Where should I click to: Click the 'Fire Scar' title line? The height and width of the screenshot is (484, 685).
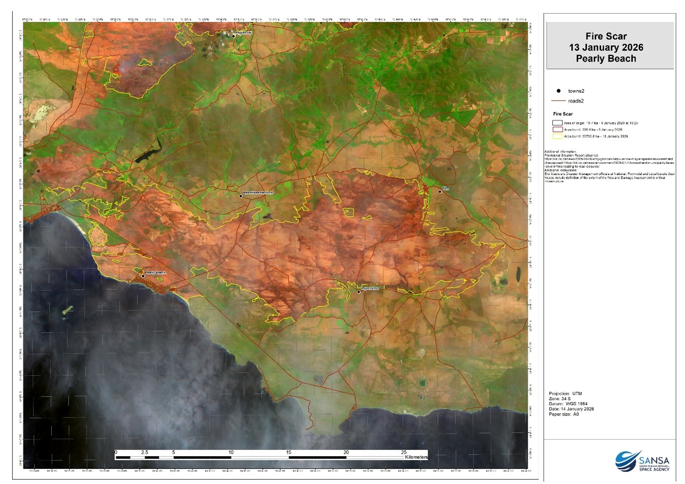click(x=606, y=36)
